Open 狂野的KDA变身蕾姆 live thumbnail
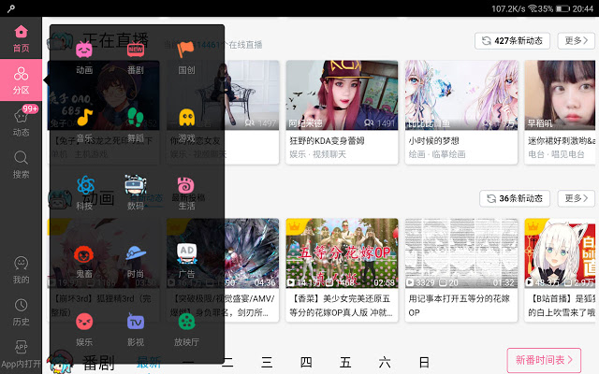 [342, 95]
